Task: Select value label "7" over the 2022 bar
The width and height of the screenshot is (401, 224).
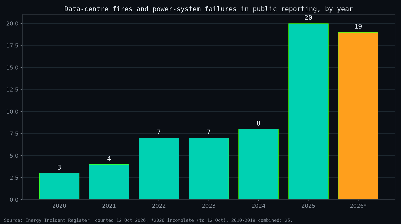Action: pyautogui.click(x=159, y=132)
